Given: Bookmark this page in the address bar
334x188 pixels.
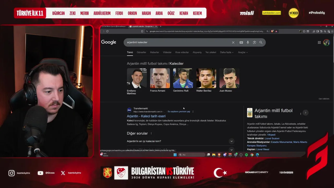Looking at the screenshot, I should tap(142, 31).
